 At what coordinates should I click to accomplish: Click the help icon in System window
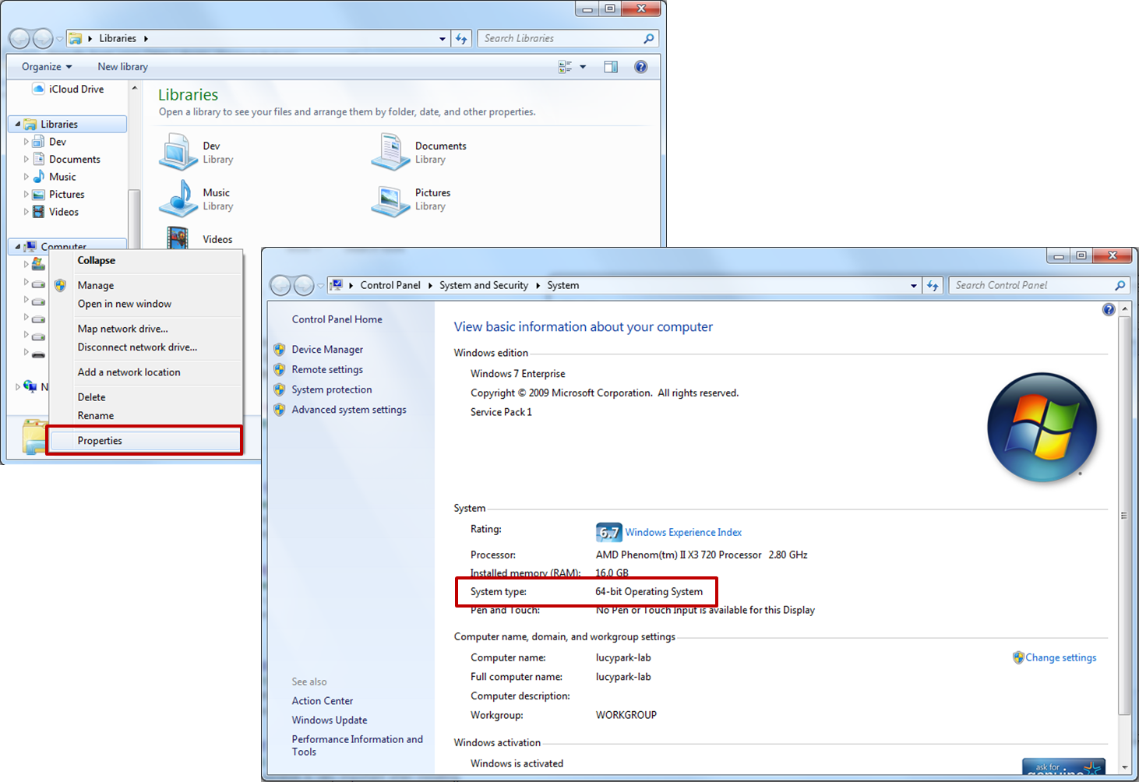1109,310
